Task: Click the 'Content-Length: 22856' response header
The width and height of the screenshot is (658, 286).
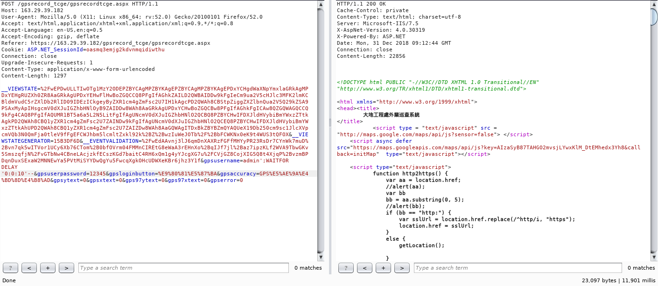Action: point(371,56)
